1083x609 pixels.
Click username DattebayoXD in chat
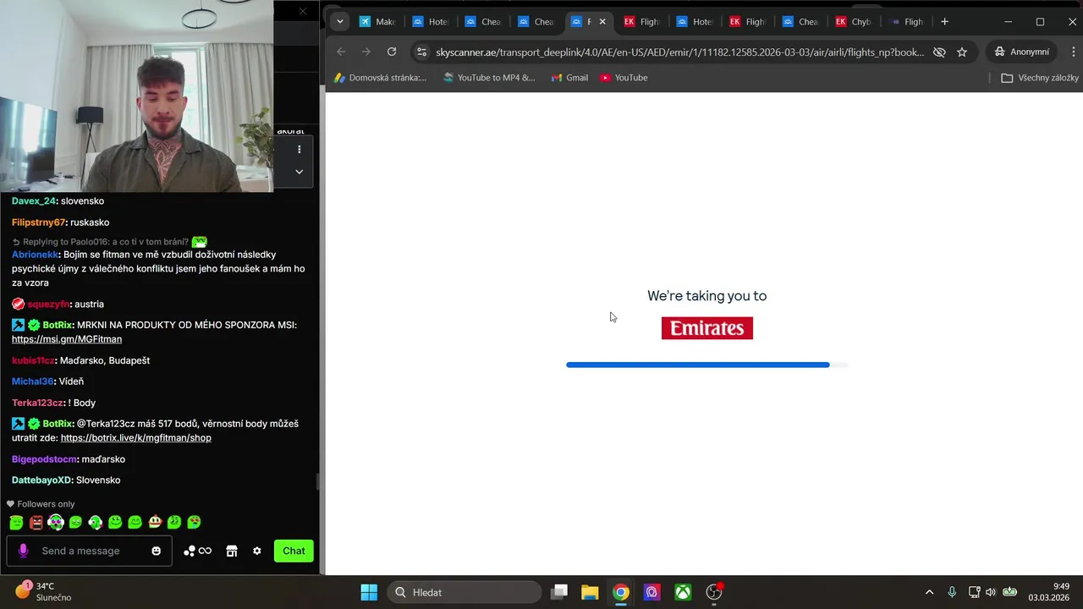pos(41,480)
